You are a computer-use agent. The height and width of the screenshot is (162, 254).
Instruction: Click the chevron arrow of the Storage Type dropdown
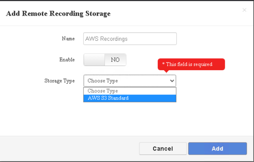coord(172,81)
